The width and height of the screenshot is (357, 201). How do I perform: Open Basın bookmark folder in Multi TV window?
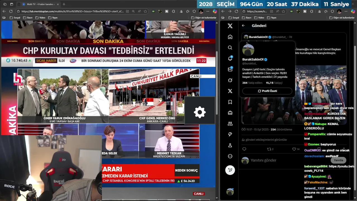pyautogui.click(x=28, y=18)
